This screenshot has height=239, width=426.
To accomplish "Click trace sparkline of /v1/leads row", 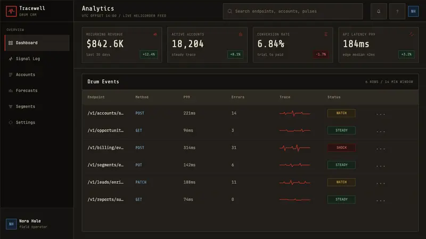I will point(295,182).
